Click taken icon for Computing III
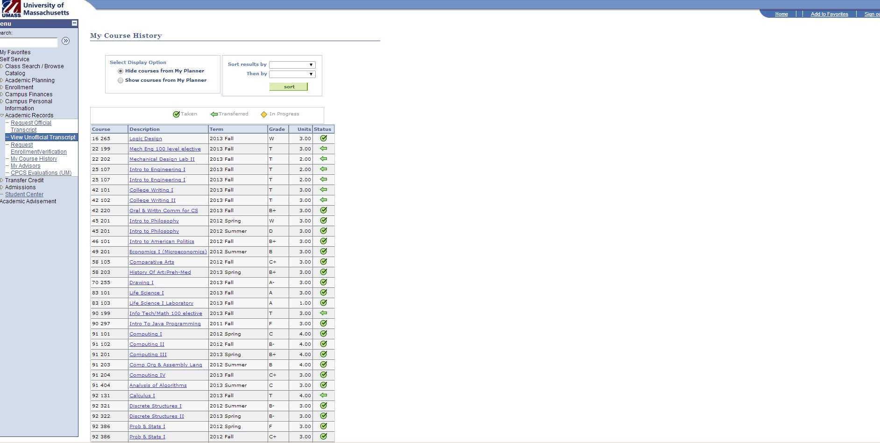Viewport: 880px width, 443px height. tap(323, 354)
